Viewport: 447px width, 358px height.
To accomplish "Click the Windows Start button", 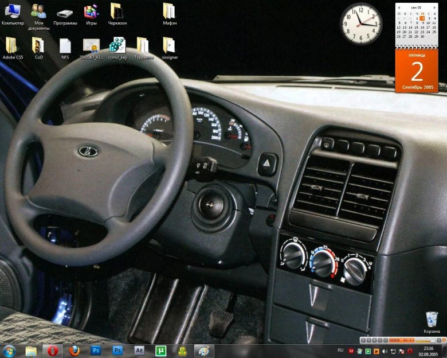I will click(x=9, y=350).
